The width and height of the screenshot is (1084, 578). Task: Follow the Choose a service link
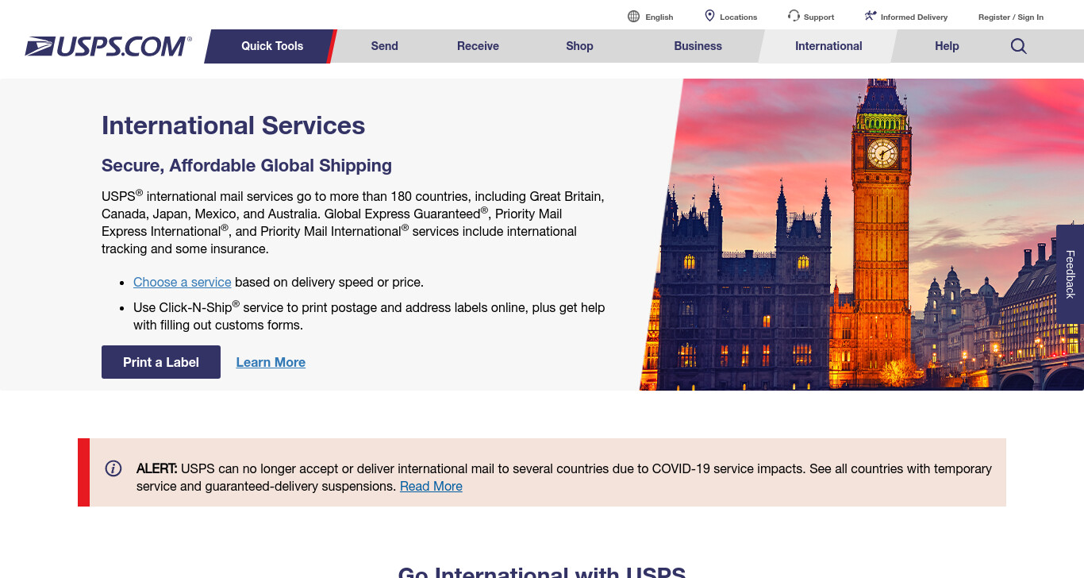[x=183, y=282]
